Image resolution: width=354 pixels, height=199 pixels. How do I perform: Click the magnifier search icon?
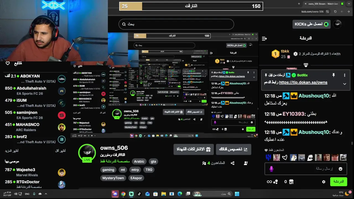[x=124, y=24]
